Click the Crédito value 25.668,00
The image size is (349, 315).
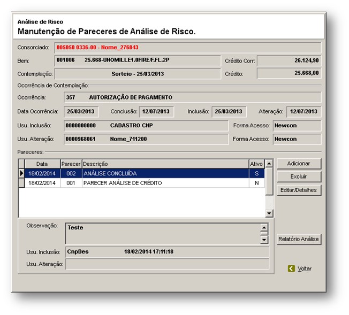tap(289, 73)
